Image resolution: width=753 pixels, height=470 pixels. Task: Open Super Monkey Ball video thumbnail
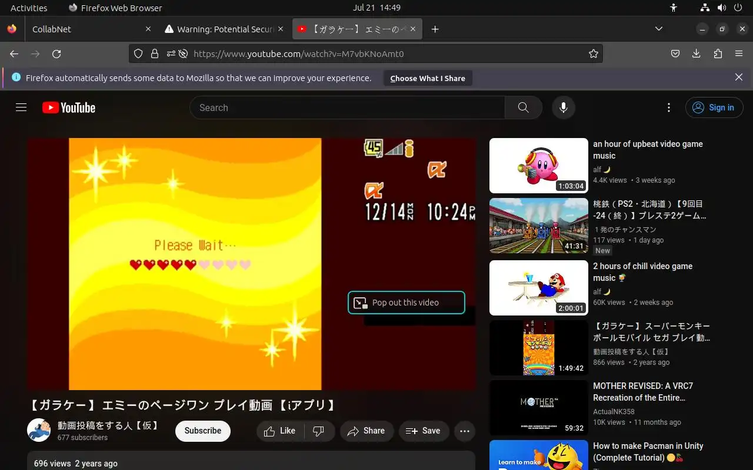(x=539, y=348)
